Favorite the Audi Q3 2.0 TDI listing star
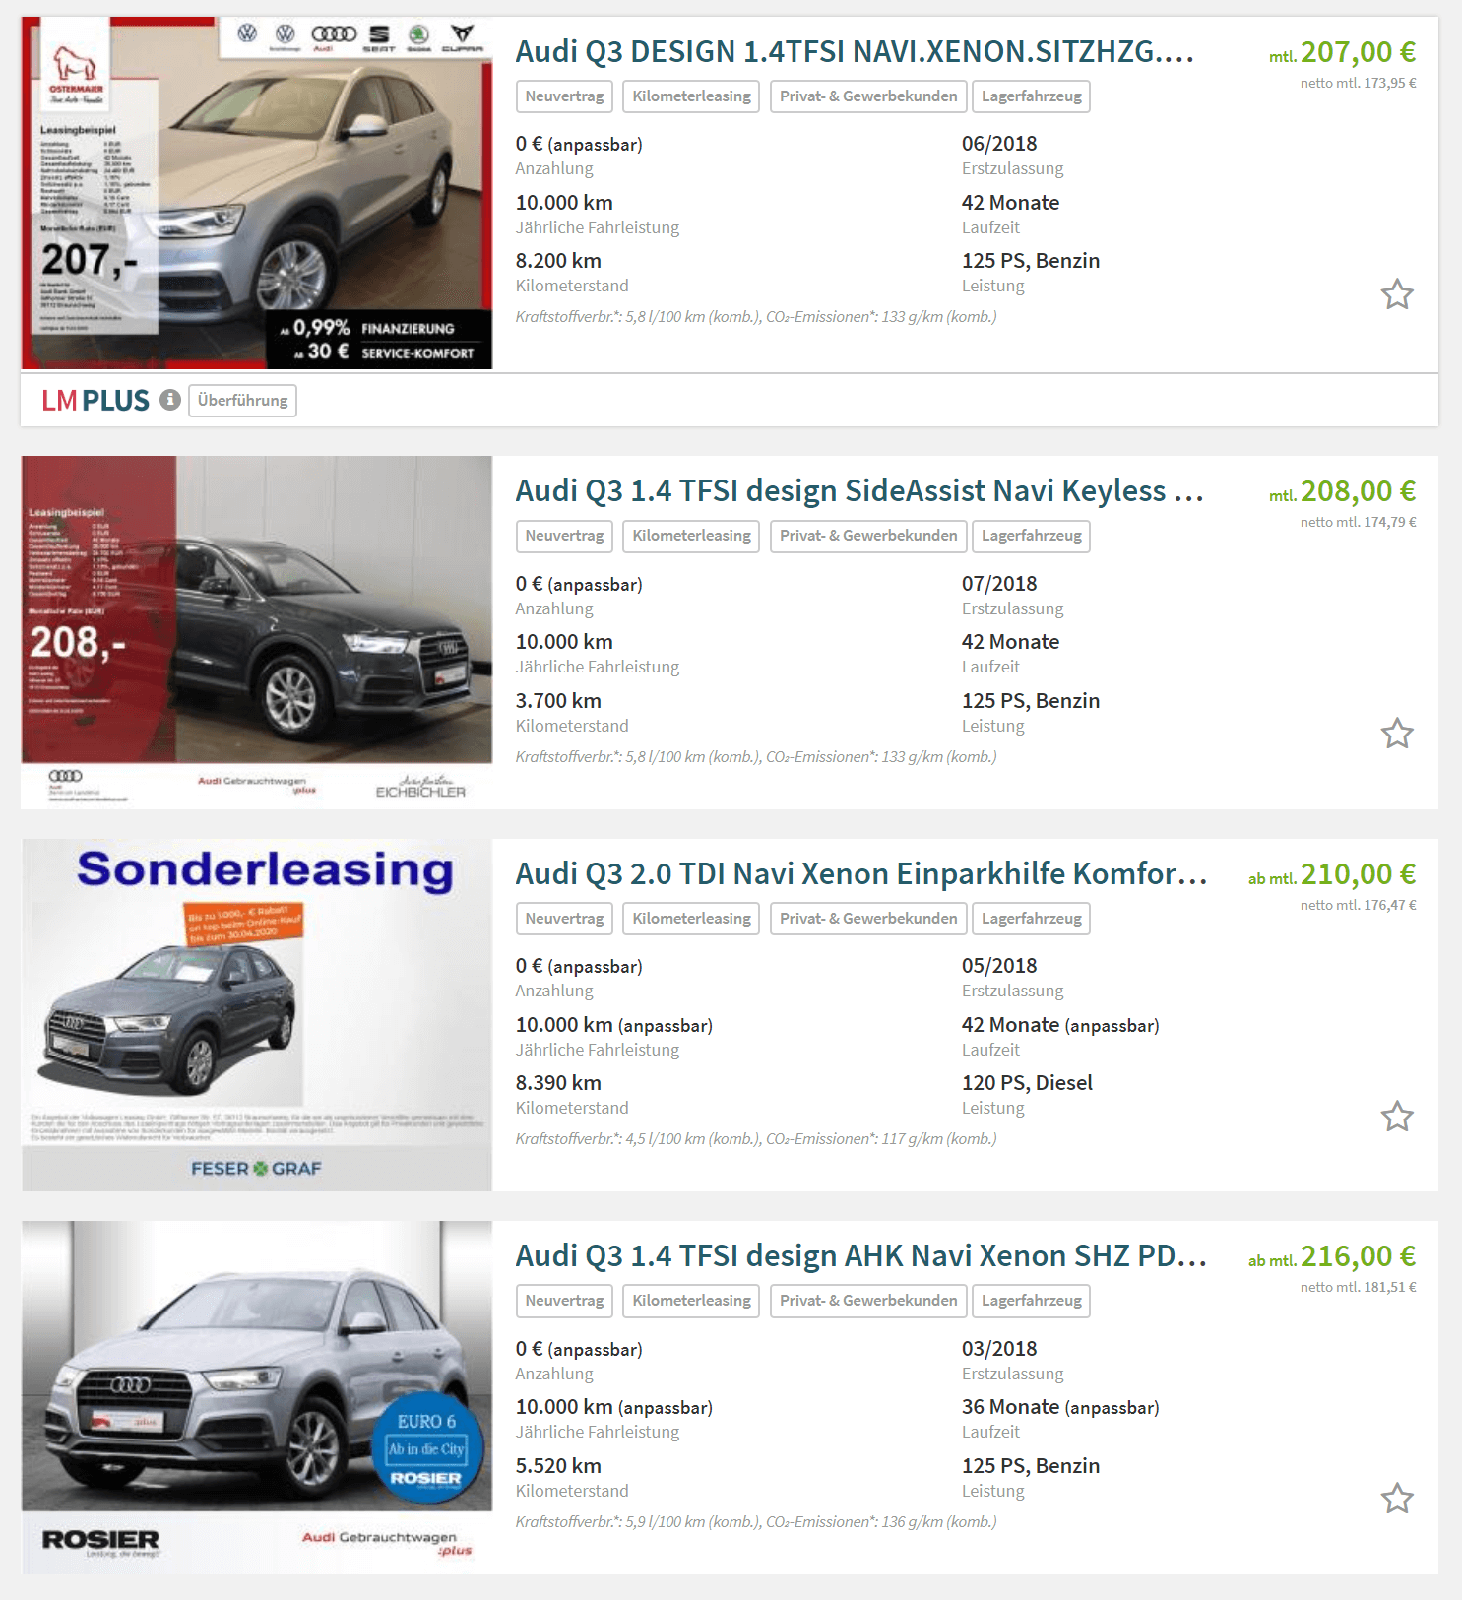This screenshot has height=1600, width=1462. point(1397,1117)
